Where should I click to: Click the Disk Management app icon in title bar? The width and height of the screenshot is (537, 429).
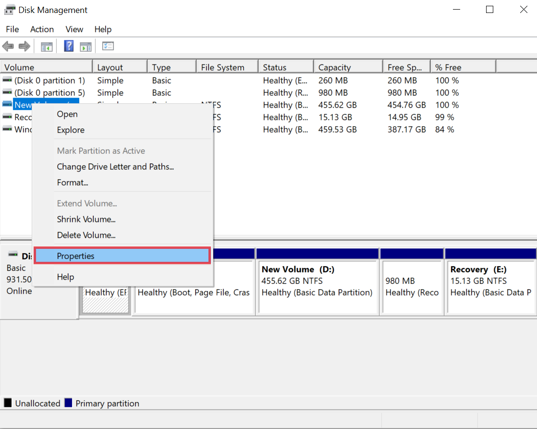10,10
